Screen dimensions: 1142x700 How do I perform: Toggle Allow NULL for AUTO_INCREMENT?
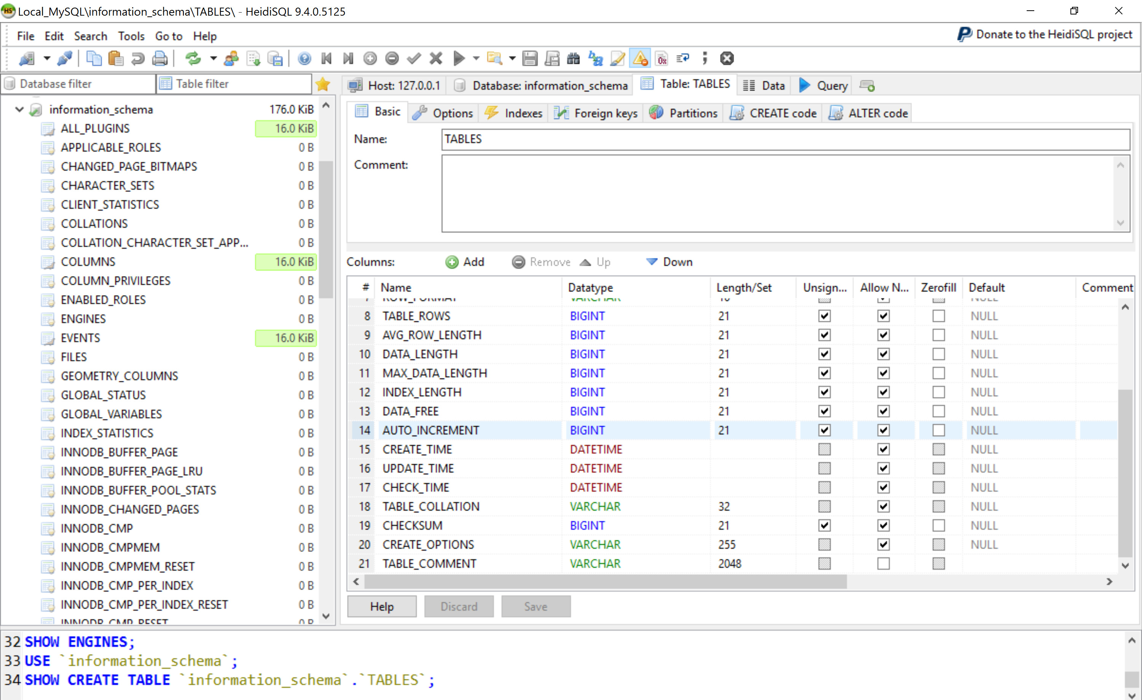point(884,430)
